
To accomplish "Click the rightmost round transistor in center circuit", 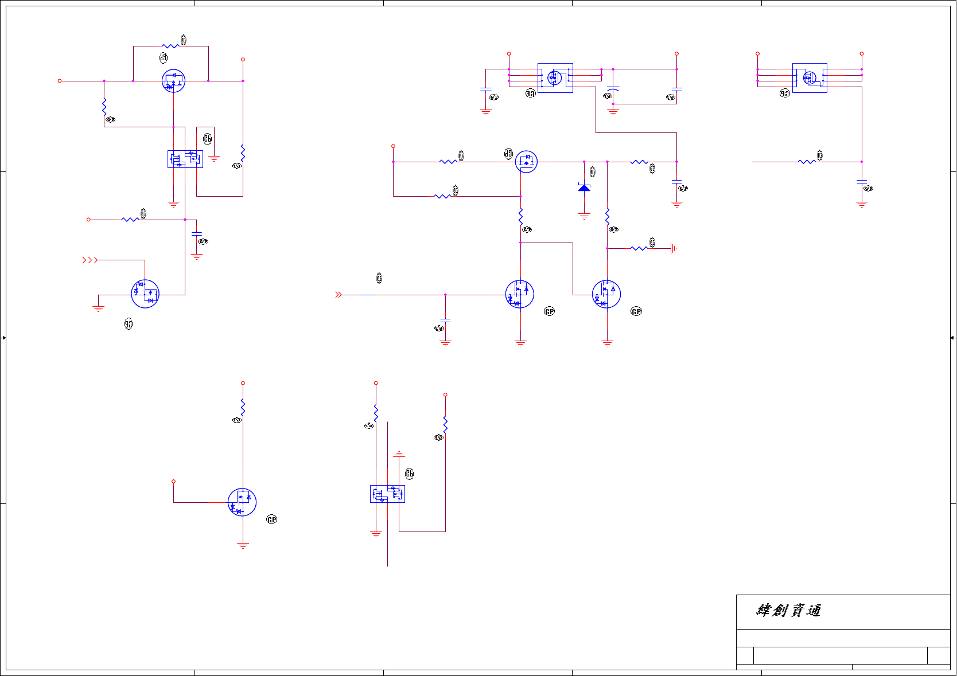I will [606, 294].
